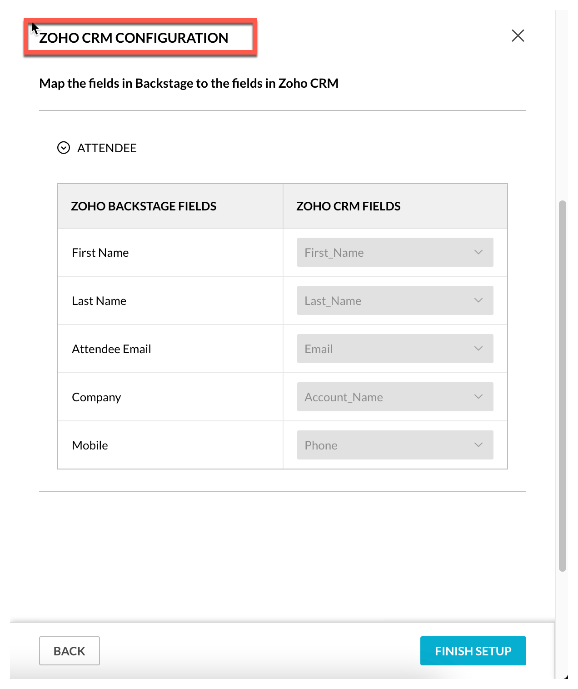
Task: Open the Account_Name CRM field dropdown
Action: 394,397
